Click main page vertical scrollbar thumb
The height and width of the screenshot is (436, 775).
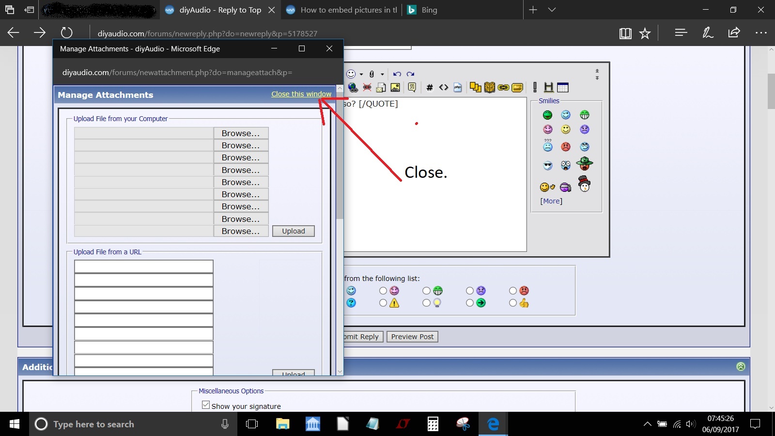(771, 91)
